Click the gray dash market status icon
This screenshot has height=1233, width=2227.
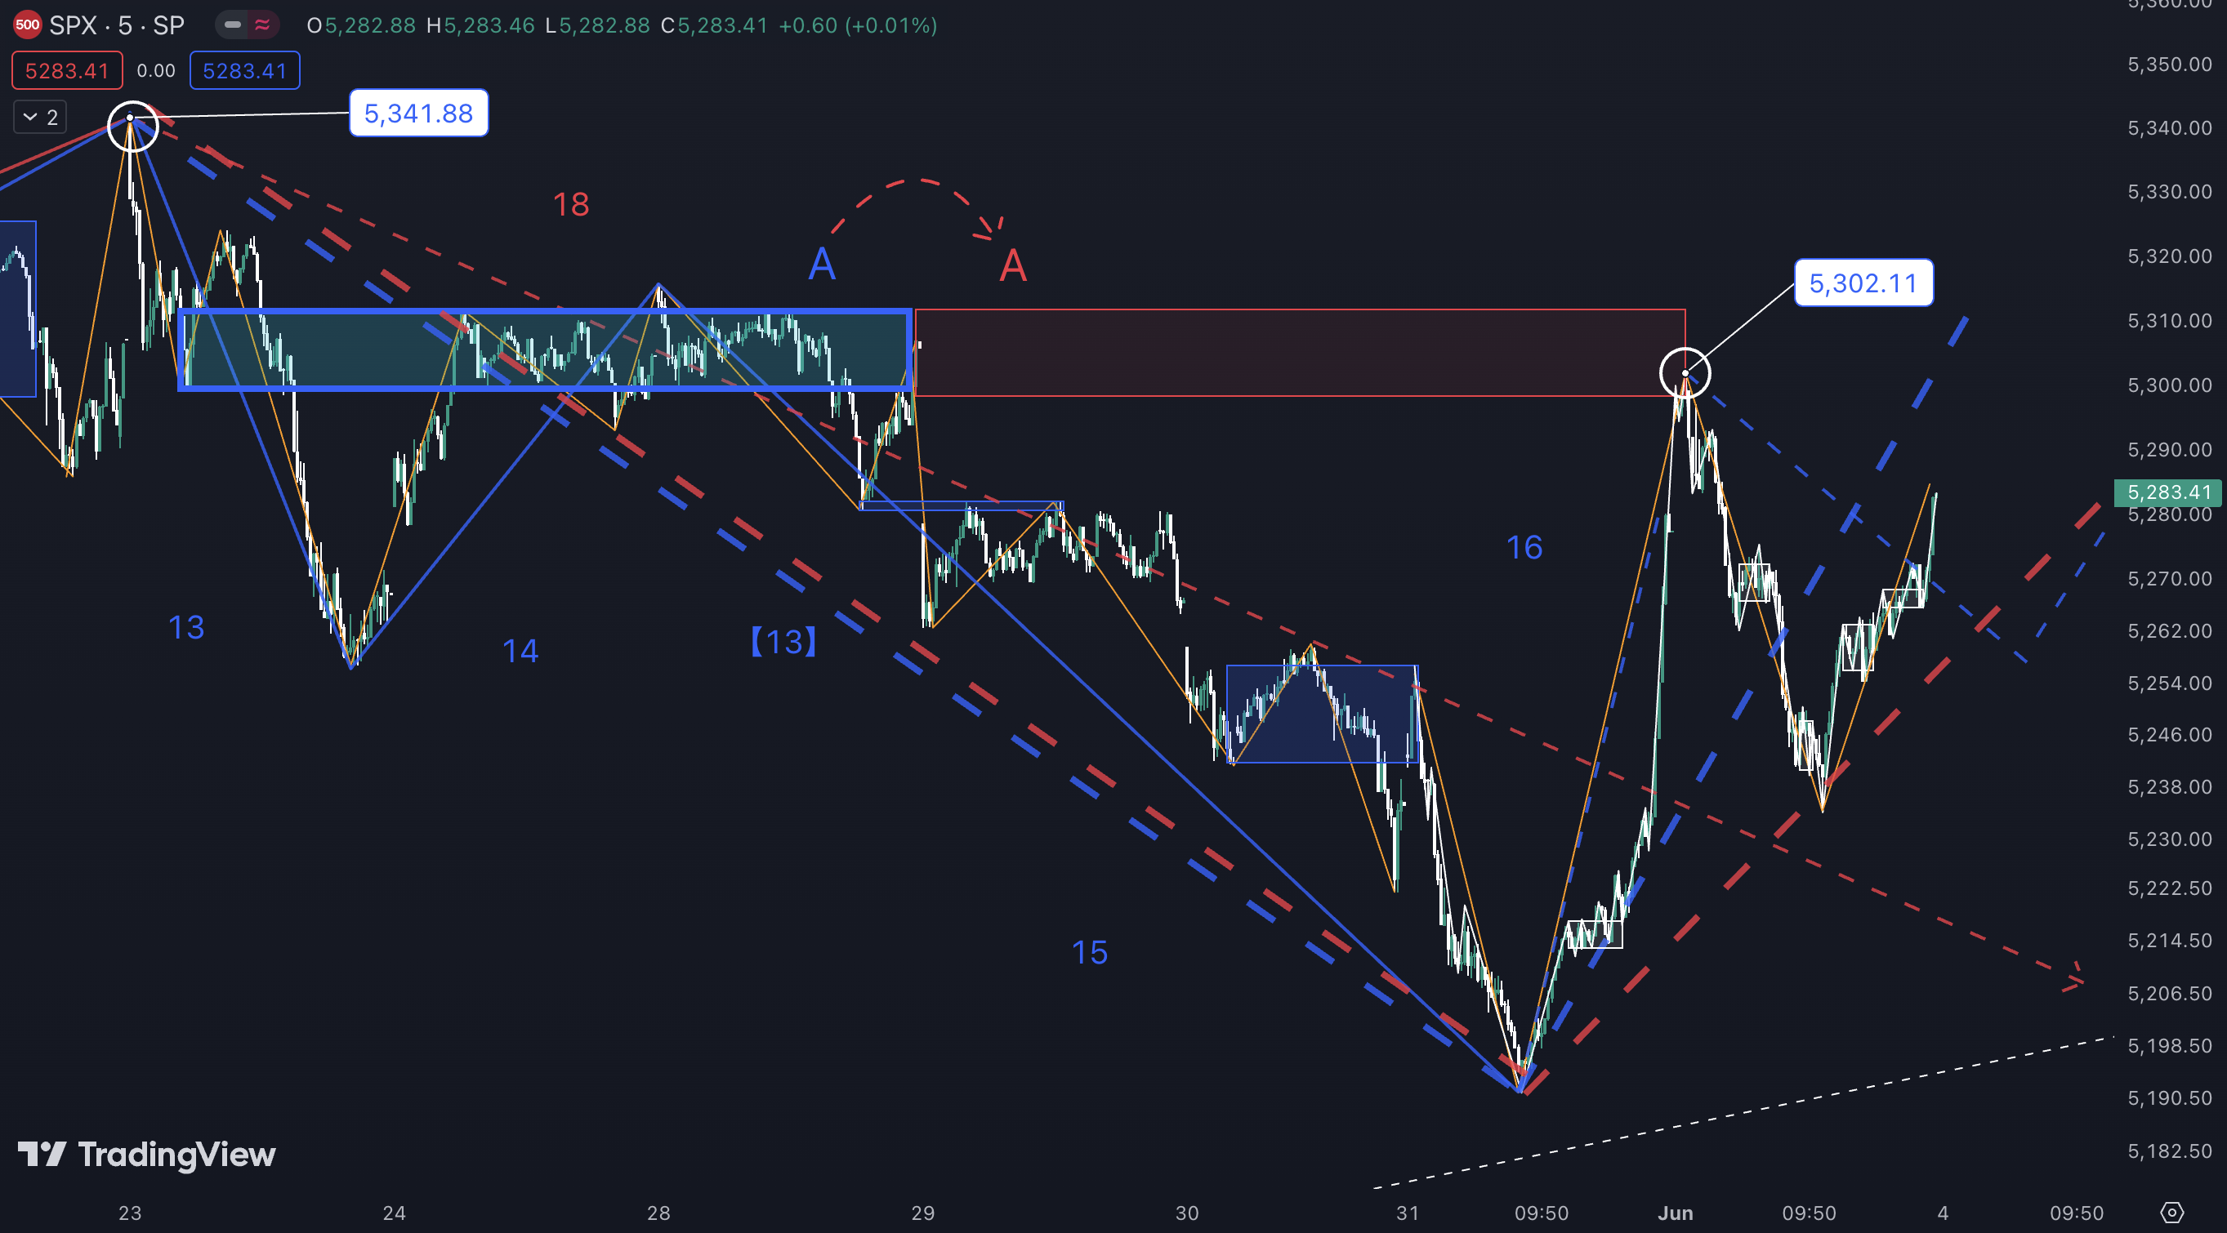233,25
